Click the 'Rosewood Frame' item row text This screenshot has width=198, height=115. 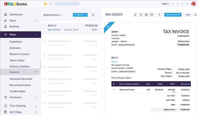pyautogui.click(x=127, y=90)
